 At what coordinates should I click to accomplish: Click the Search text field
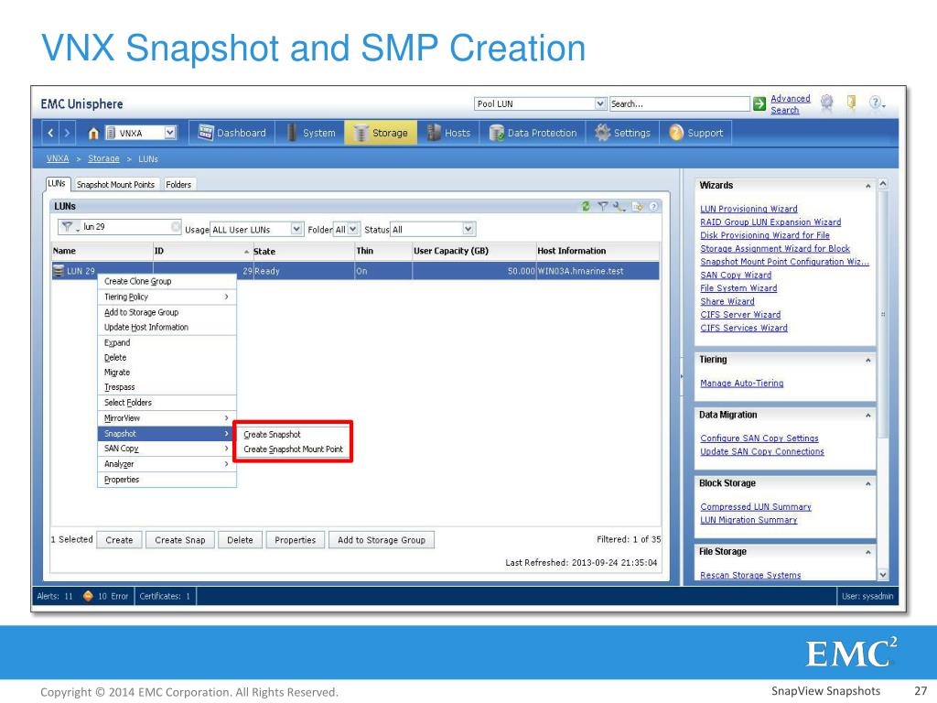pyautogui.click(x=680, y=103)
